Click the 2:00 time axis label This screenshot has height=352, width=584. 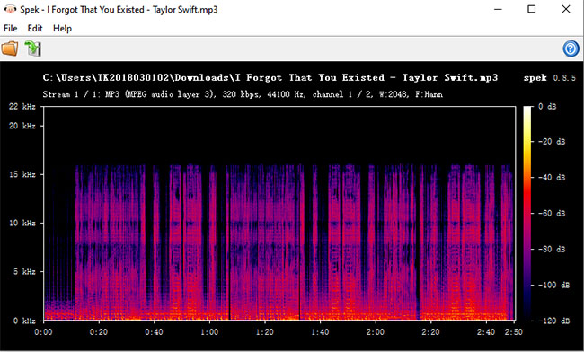pos(375,332)
